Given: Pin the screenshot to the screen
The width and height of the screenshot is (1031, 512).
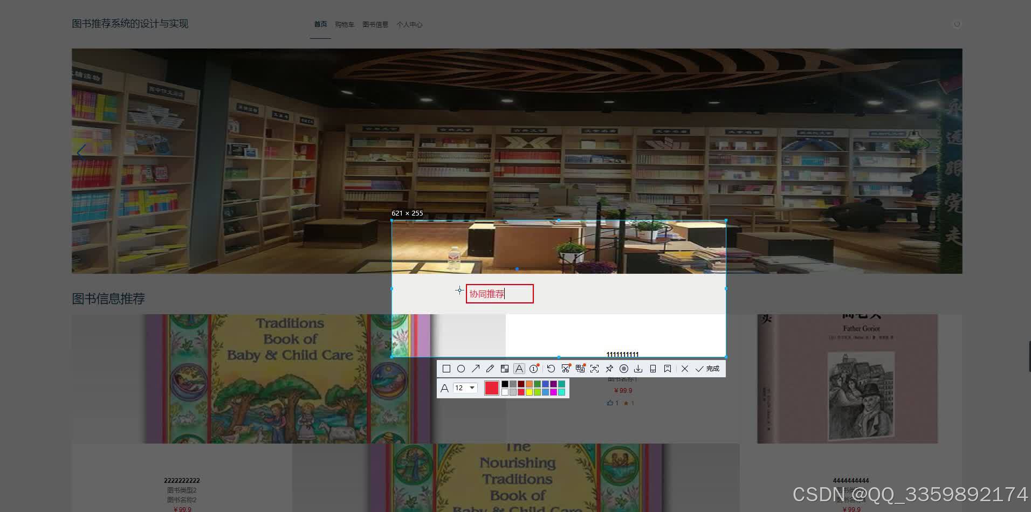Looking at the screenshot, I should pos(609,369).
